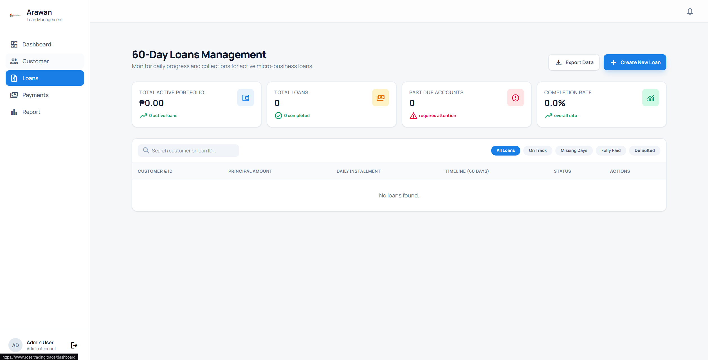
Task: Click Create New Loan button
Action: [635, 62]
